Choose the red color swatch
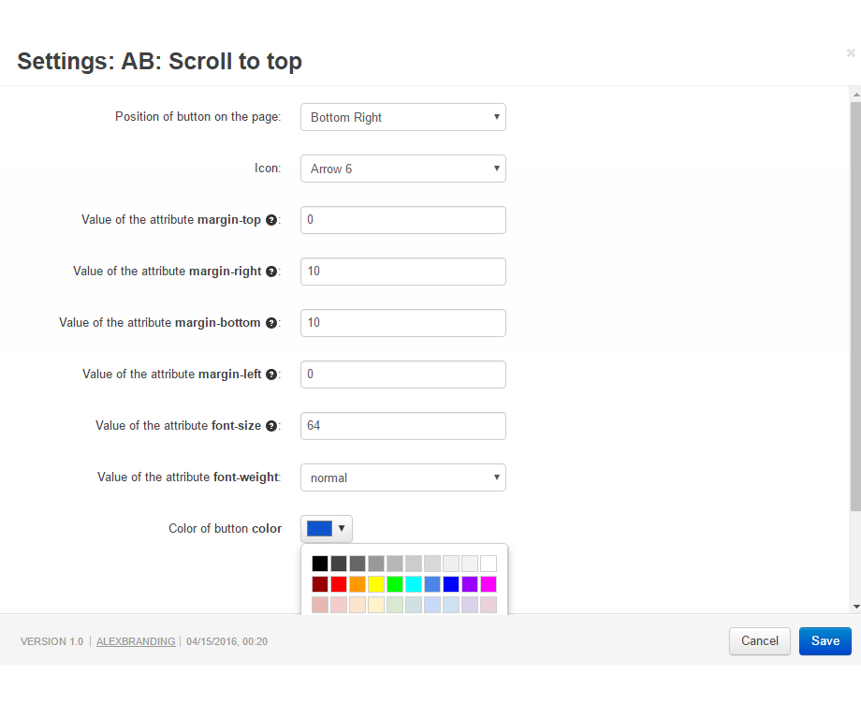The height and width of the screenshot is (705, 861). tap(339, 584)
